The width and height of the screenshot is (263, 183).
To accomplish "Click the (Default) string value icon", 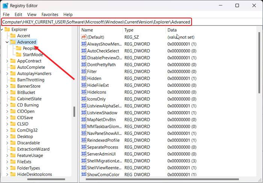I will [83, 37].
